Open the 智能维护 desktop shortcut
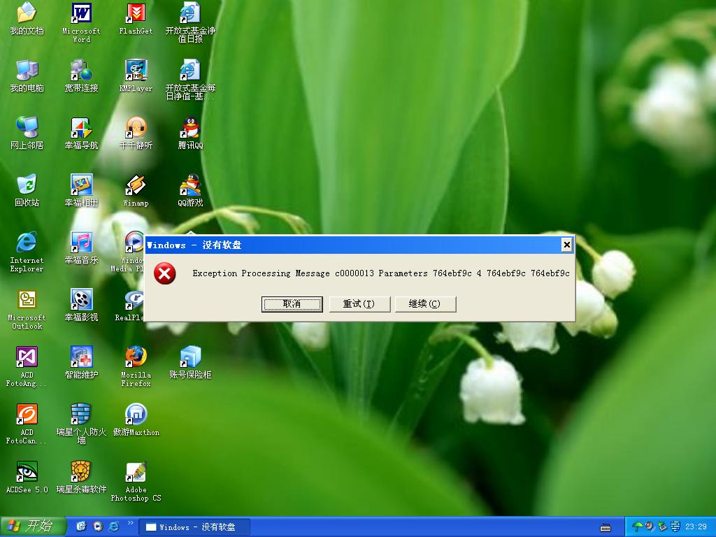The image size is (716, 537). [x=81, y=363]
